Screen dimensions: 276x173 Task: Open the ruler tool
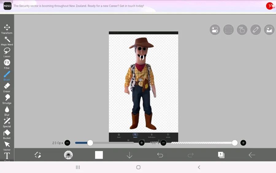point(255,29)
